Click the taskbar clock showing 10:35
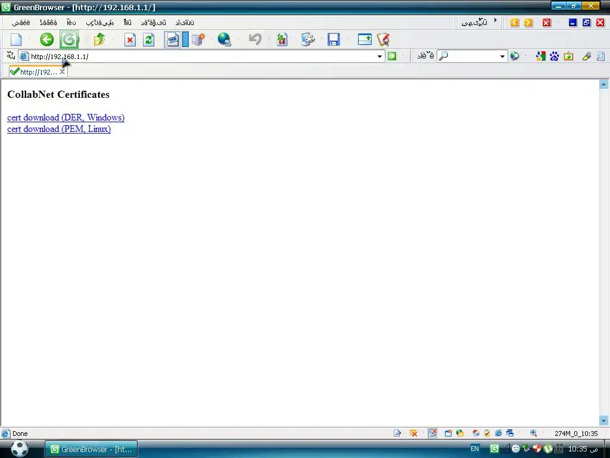The height and width of the screenshot is (458, 610). (x=583, y=448)
